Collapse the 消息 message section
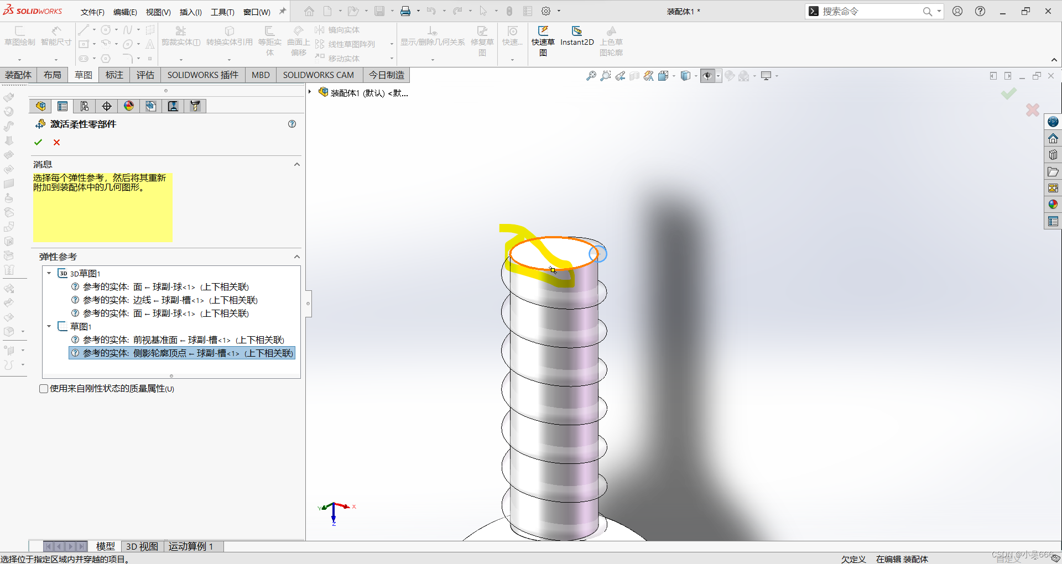Viewport: 1062px width, 564px height. click(297, 164)
